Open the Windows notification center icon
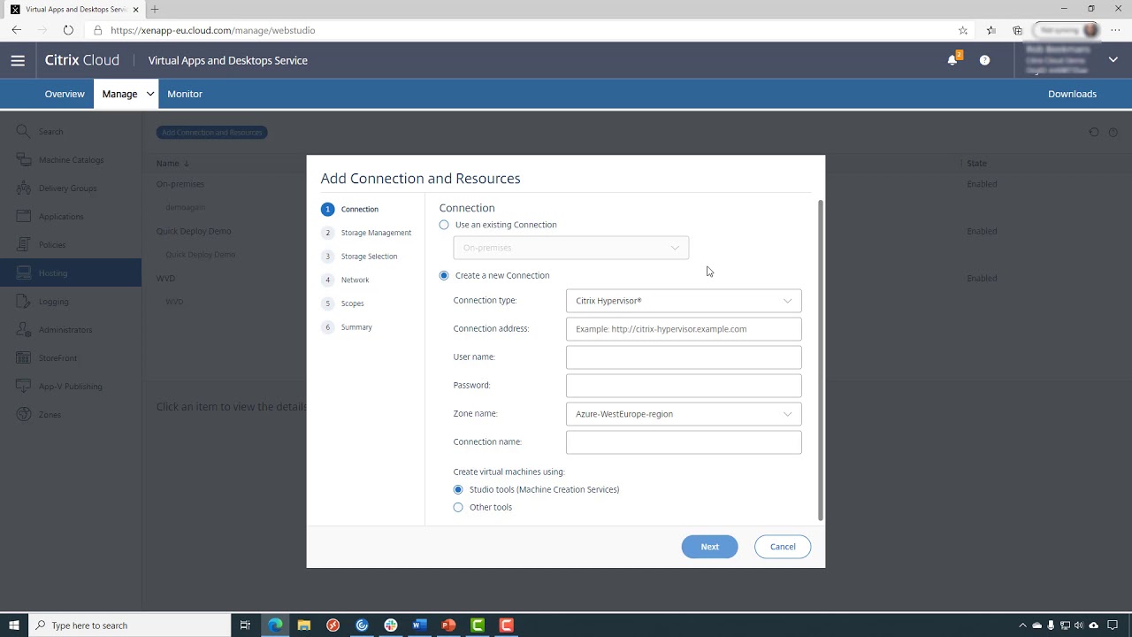1132x637 pixels. (1111, 625)
